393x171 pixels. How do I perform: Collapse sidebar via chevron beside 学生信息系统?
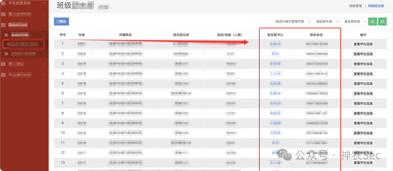44,3
